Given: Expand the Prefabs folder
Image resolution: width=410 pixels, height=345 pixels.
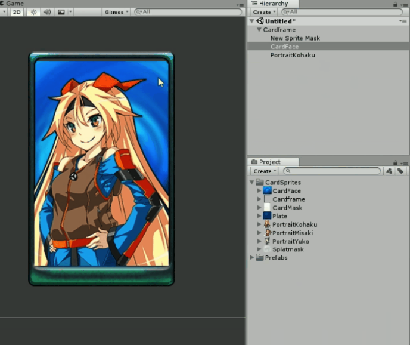Looking at the screenshot, I should (252, 257).
